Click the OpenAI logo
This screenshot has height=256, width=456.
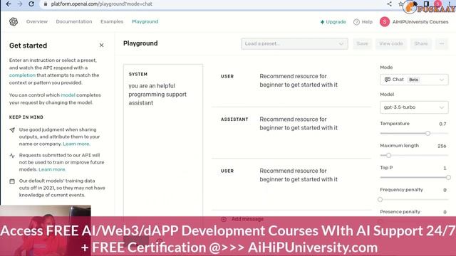[x=14, y=22]
